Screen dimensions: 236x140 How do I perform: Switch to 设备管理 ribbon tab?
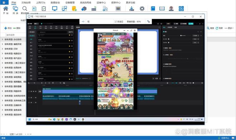[x=70, y=2]
